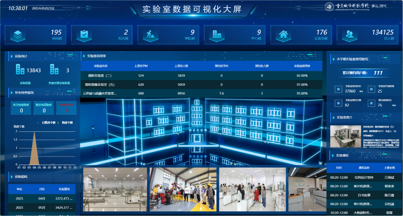
Task: Open the photo of students with robot arm
Action: coord(183,189)
